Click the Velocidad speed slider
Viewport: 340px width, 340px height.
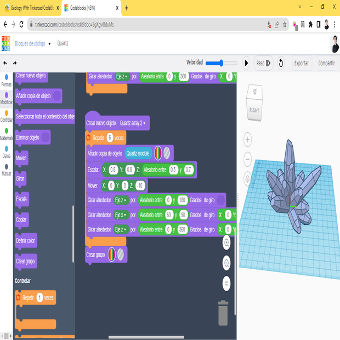pos(222,63)
